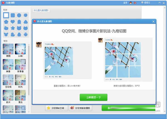Select the white square shape
Viewport: 167px width, 119px height.
6,15
